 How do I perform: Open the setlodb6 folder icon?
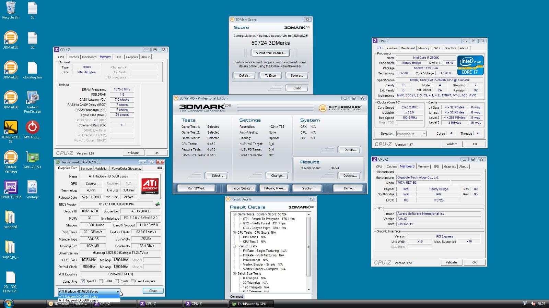pos(11,219)
